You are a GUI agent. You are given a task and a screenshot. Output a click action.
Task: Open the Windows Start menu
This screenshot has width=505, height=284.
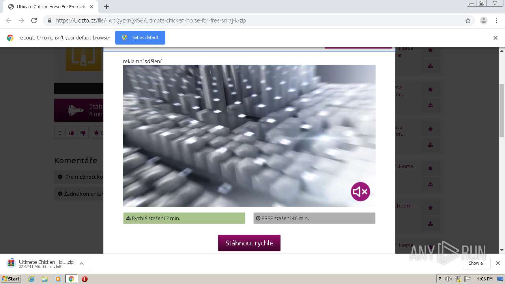(x=11, y=279)
